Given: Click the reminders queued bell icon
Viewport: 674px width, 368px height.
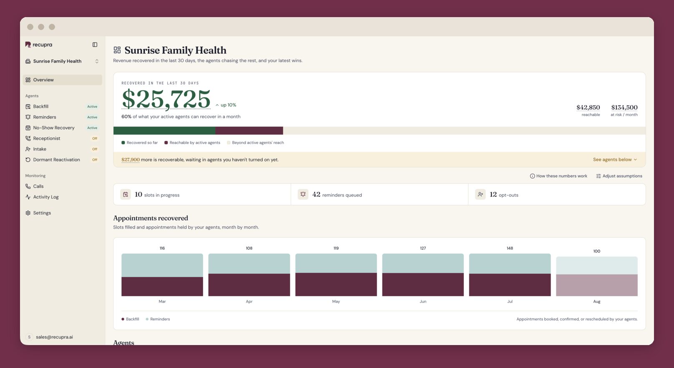Looking at the screenshot, I should pos(303,194).
